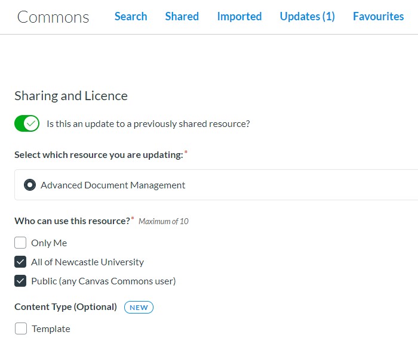
Task: Click the 'Template' label text
Action: 51,329
